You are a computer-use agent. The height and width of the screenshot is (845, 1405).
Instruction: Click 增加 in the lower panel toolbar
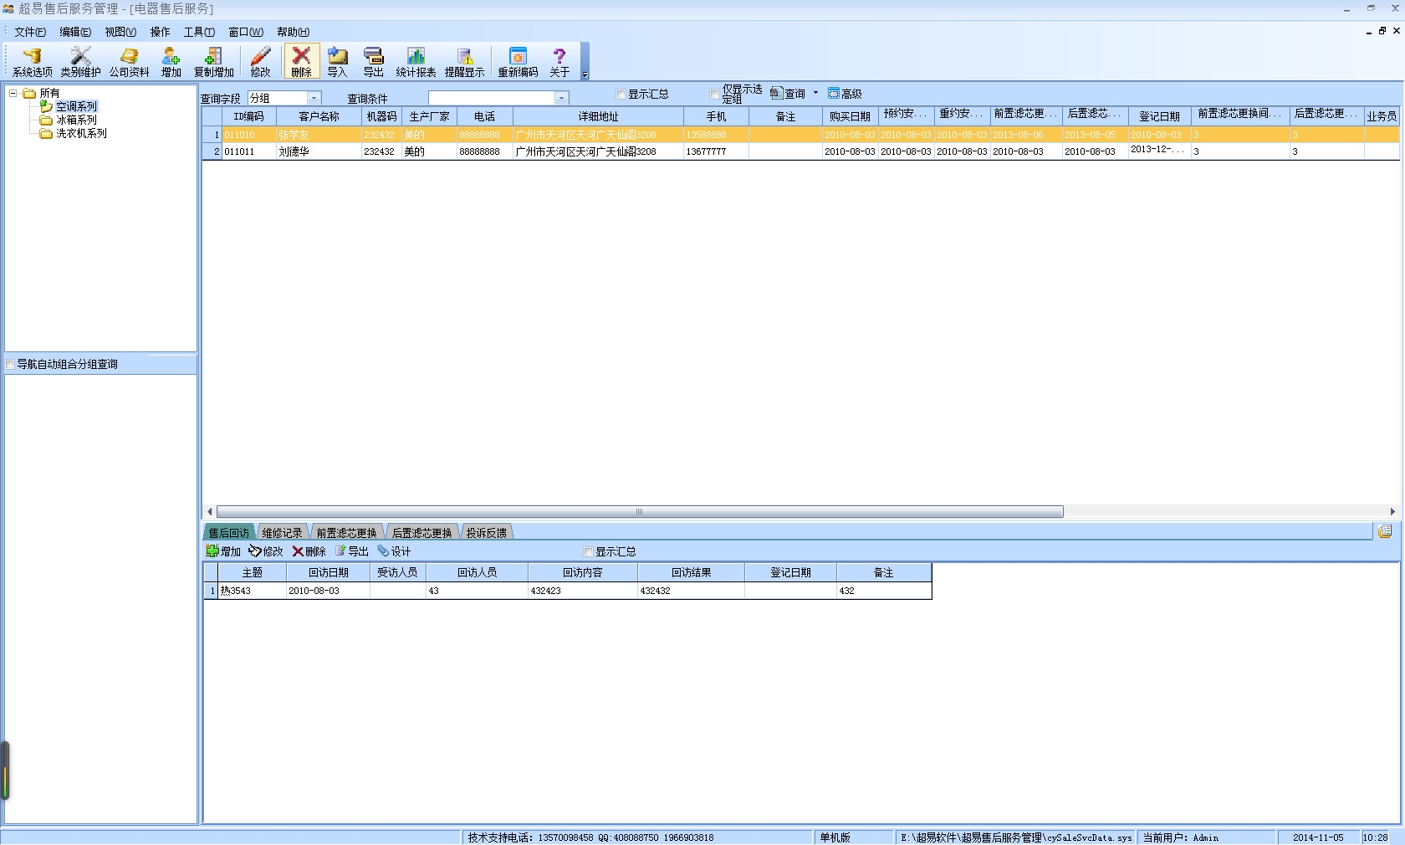pyautogui.click(x=223, y=551)
